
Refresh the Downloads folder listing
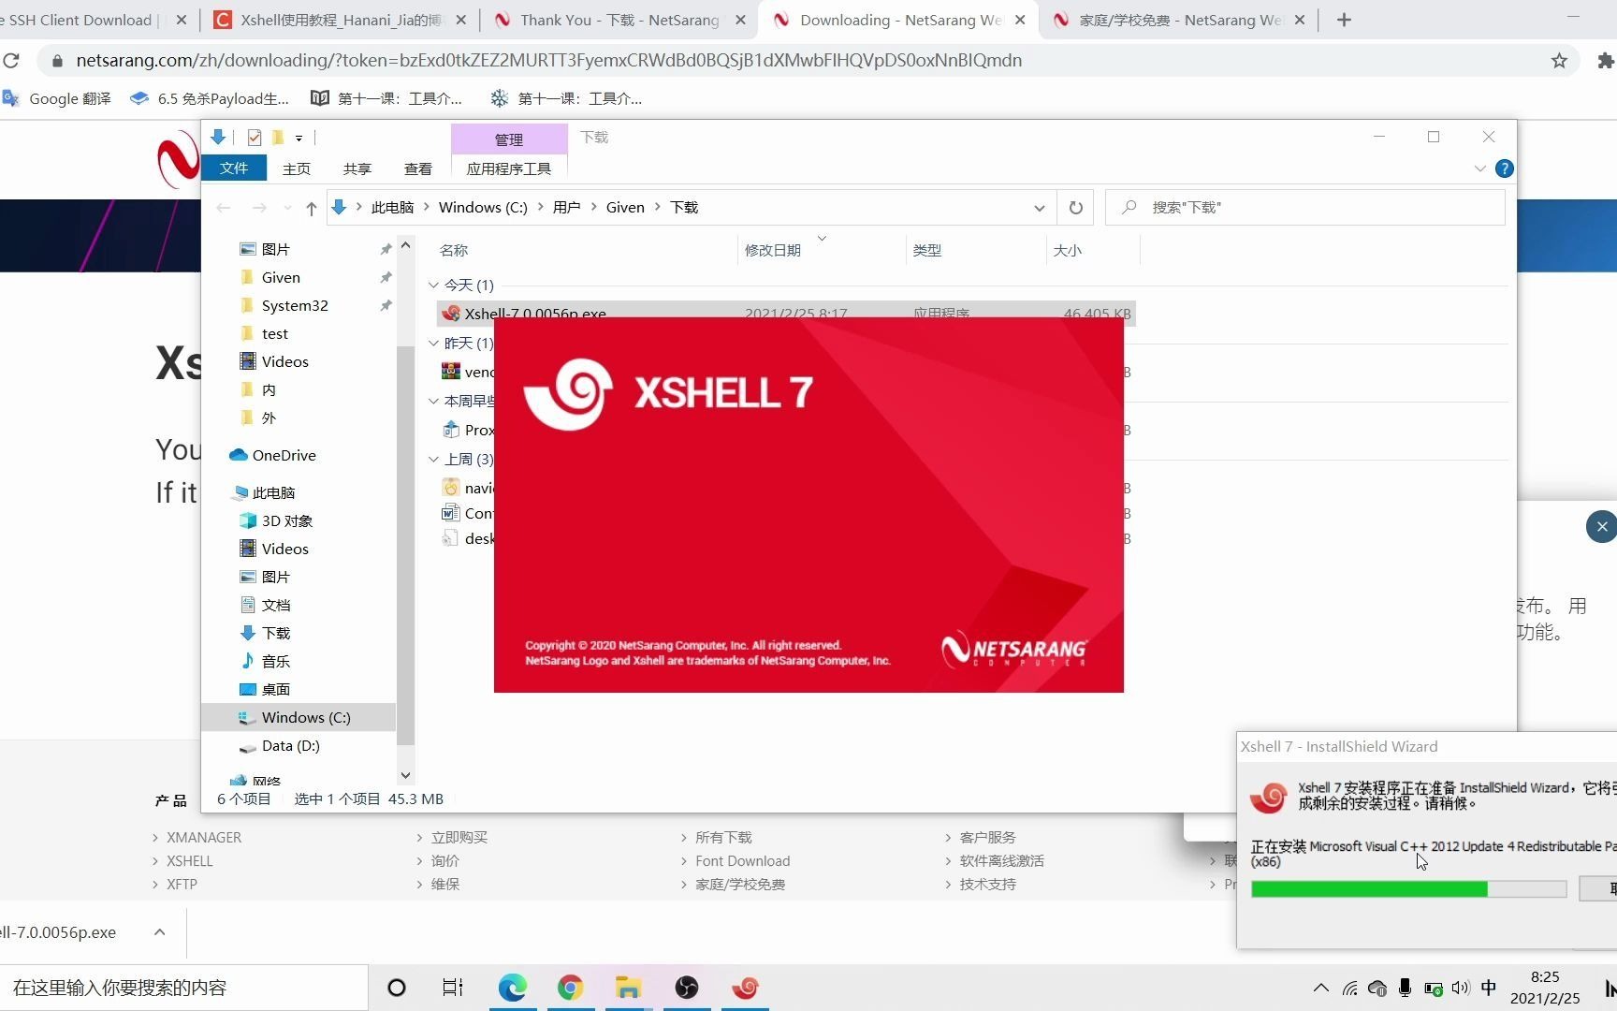[x=1076, y=208]
